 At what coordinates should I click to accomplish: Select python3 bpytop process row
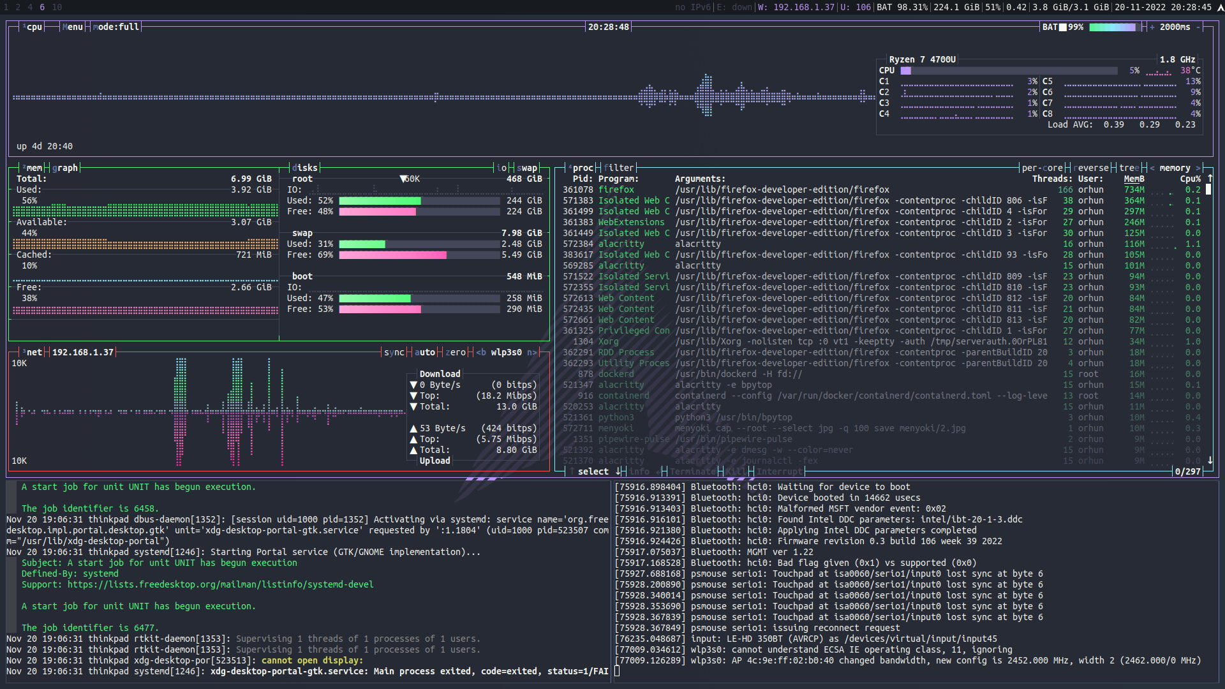tap(882, 417)
